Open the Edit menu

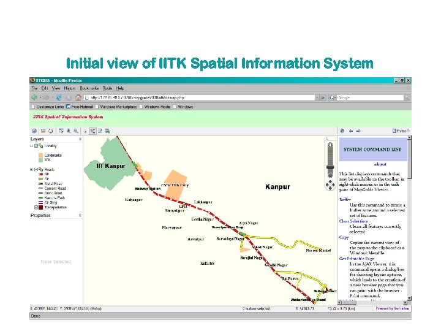[x=45, y=88]
